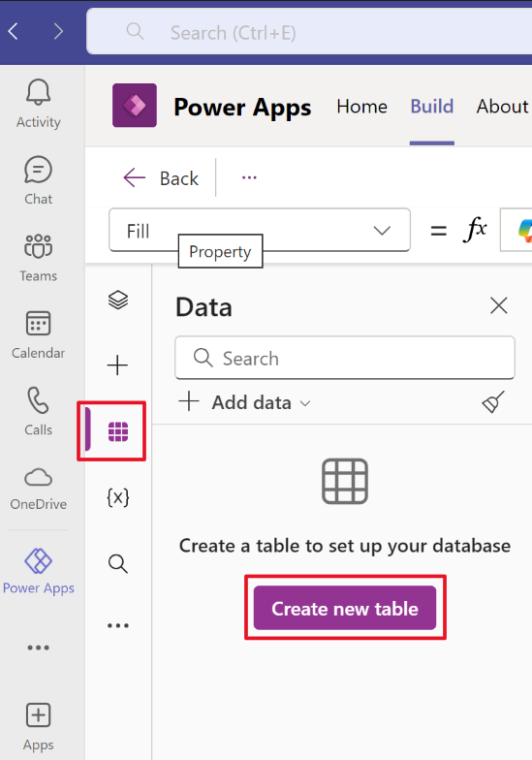Image resolution: width=532 pixels, height=760 pixels.
Task: Switch to the About tab
Action: point(502,107)
